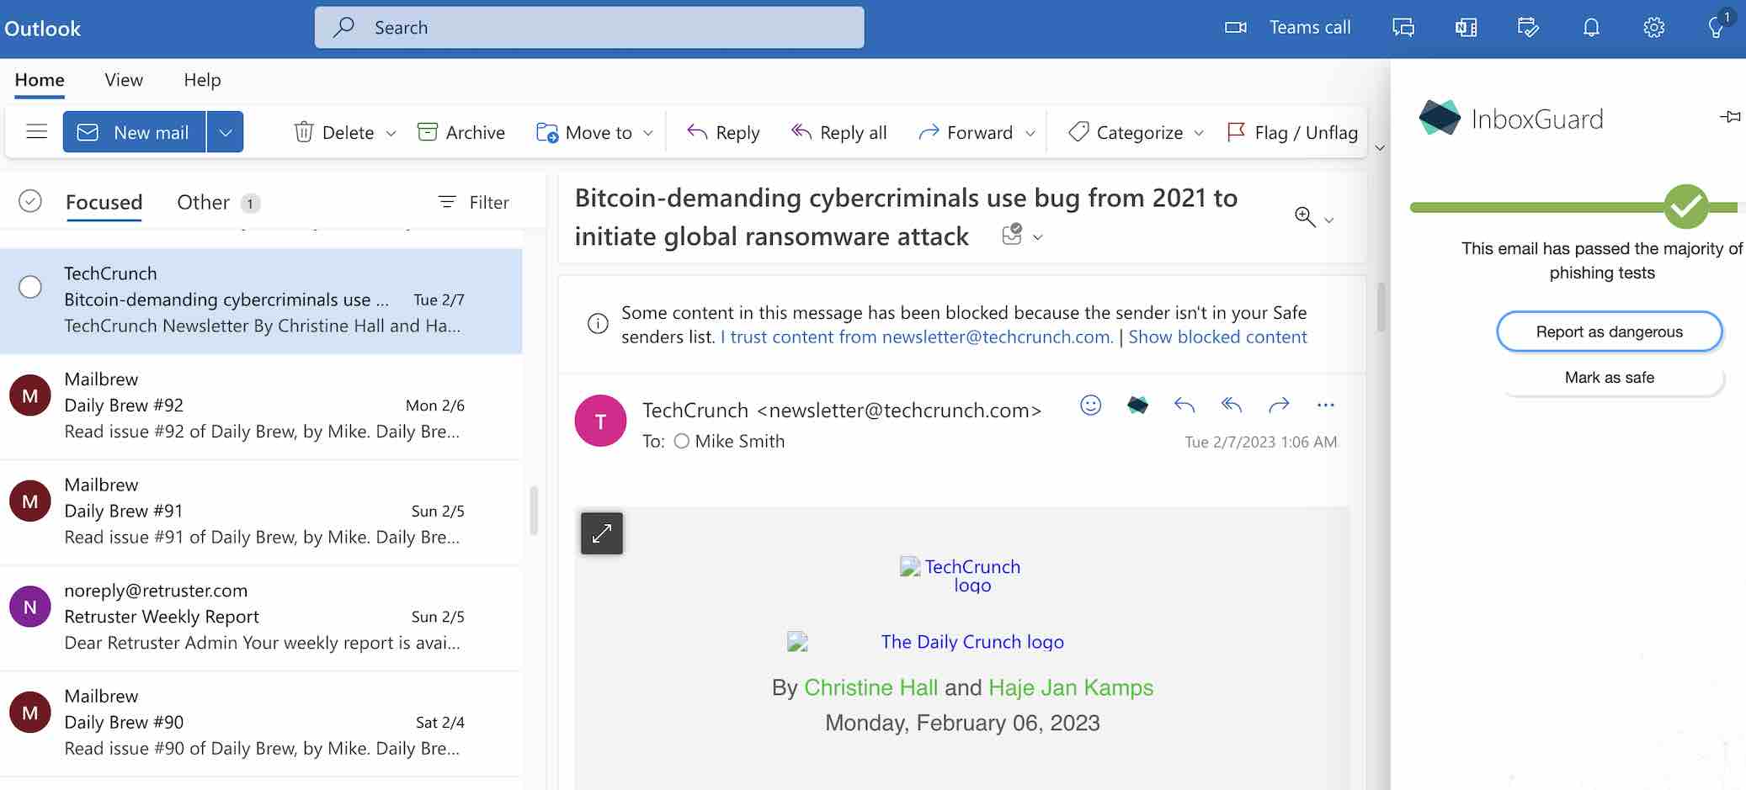Click the reading pane scrollbar
The height and width of the screenshot is (790, 1746).
tap(1381, 307)
